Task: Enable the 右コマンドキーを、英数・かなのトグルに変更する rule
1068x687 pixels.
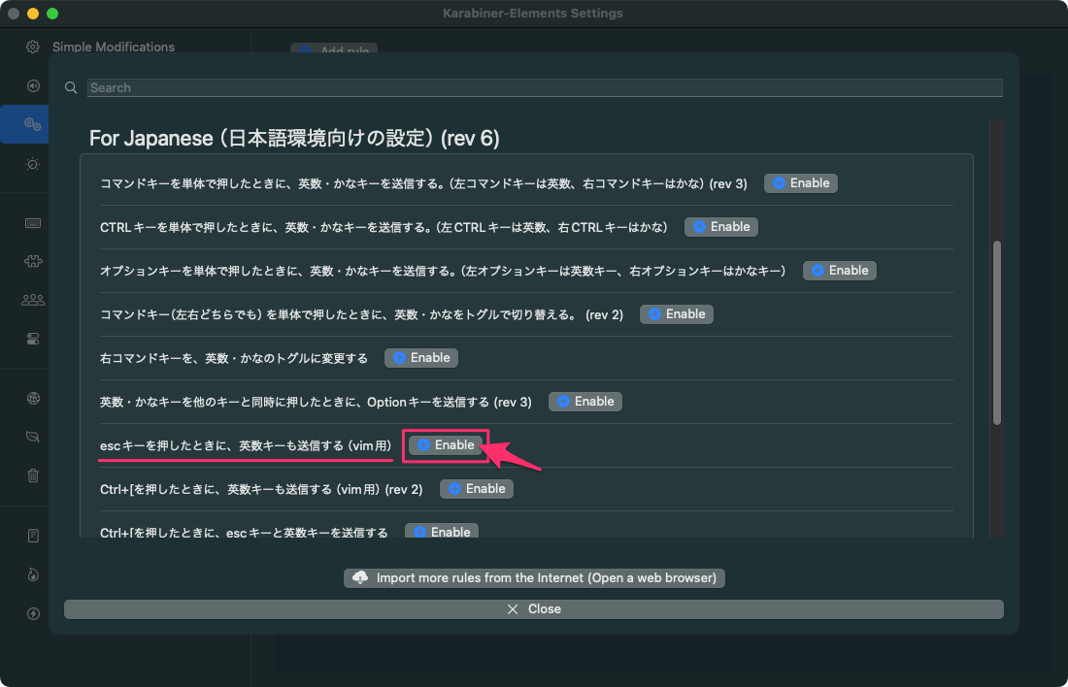Action: pos(421,357)
